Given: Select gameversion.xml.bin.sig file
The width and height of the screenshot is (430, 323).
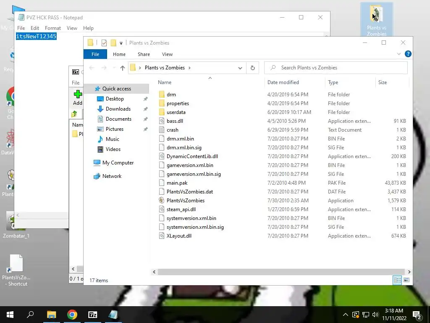Looking at the screenshot, I should pos(194,174).
